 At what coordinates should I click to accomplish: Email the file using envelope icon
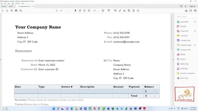(191, 11)
